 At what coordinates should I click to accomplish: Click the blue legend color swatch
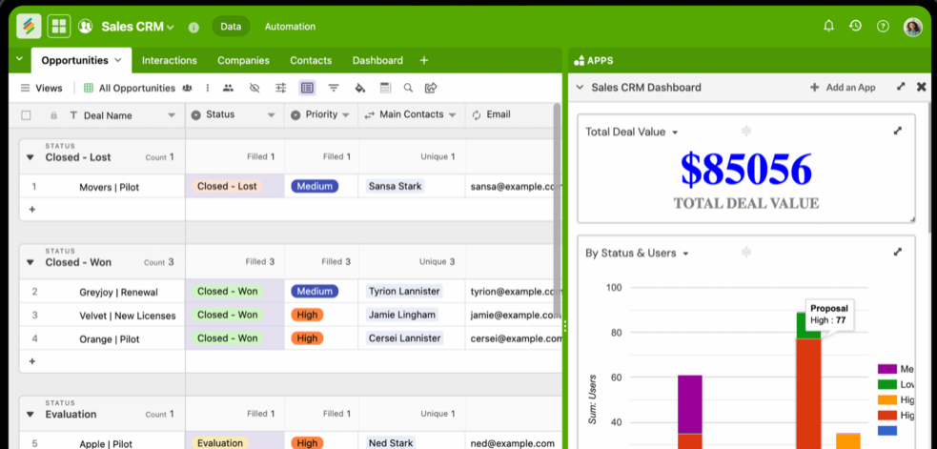tap(886, 431)
